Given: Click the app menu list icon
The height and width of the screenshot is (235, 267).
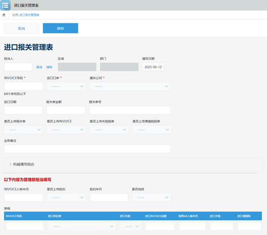Looking at the screenshot, I should pos(5,5).
